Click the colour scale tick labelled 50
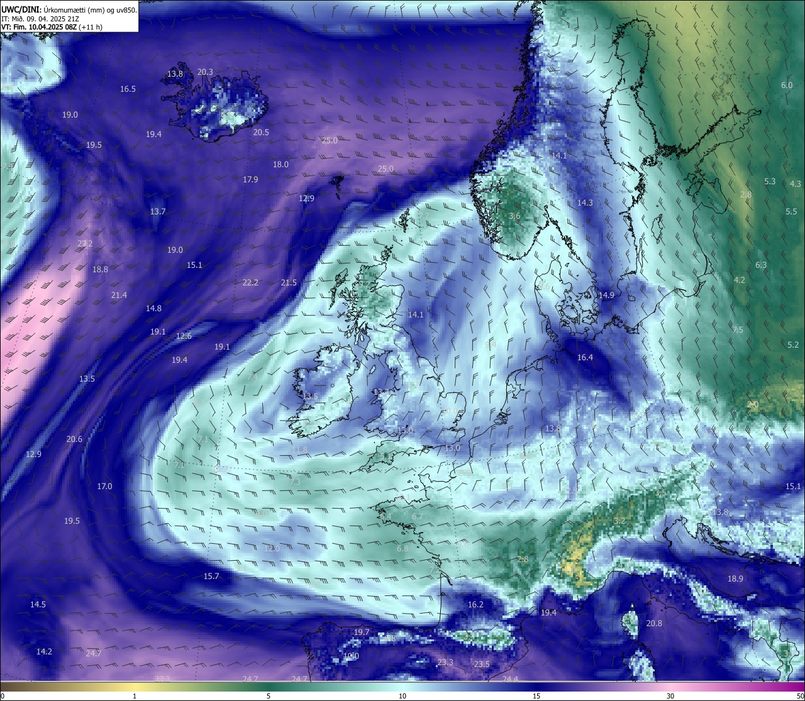805x701 pixels. [800, 696]
